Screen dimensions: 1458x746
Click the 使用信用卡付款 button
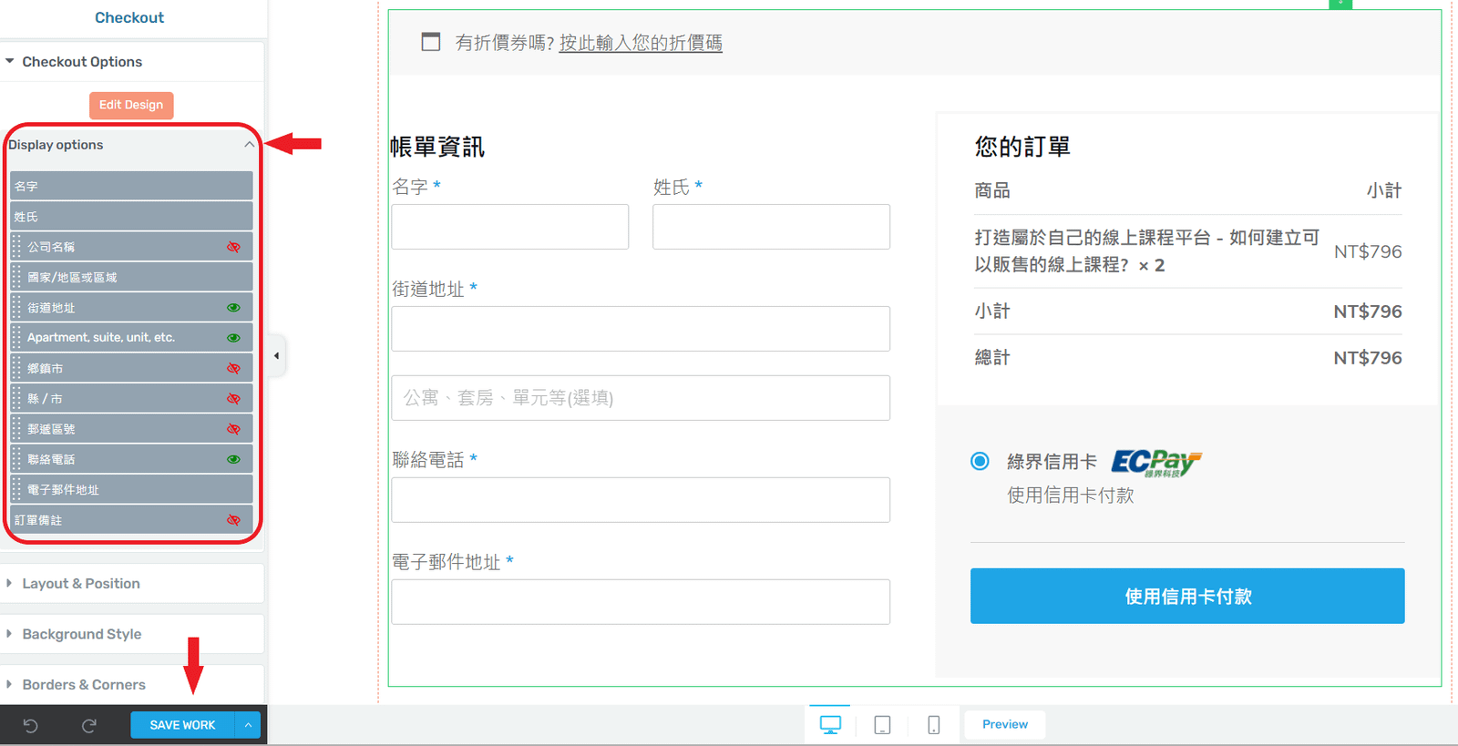(1187, 596)
